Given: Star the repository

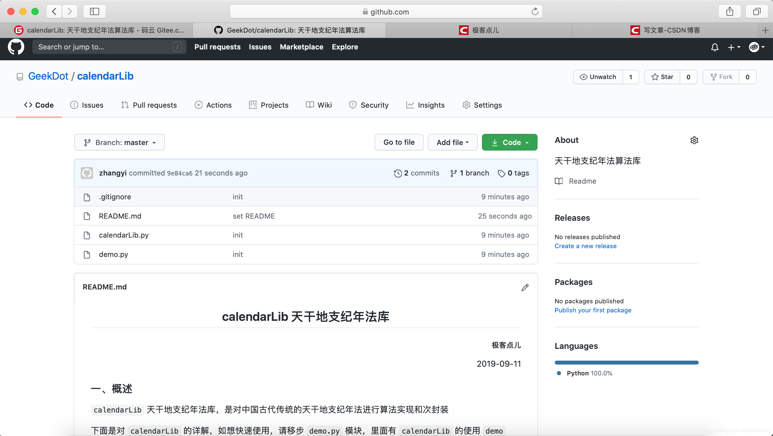Looking at the screenshot, I should pyautogui.click(x=662, y=77).
